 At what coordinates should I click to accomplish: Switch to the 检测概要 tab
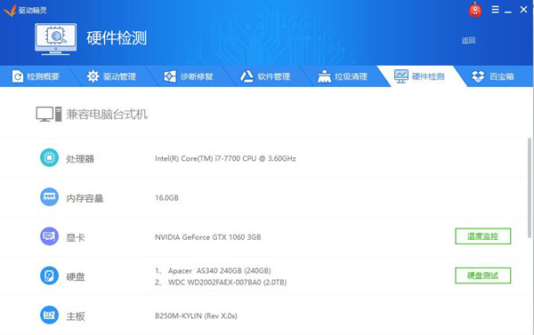click(x=36, y=76)
